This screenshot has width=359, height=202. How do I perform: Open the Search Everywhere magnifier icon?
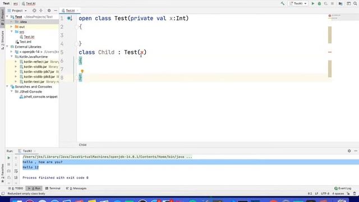[x=355, y=3]
